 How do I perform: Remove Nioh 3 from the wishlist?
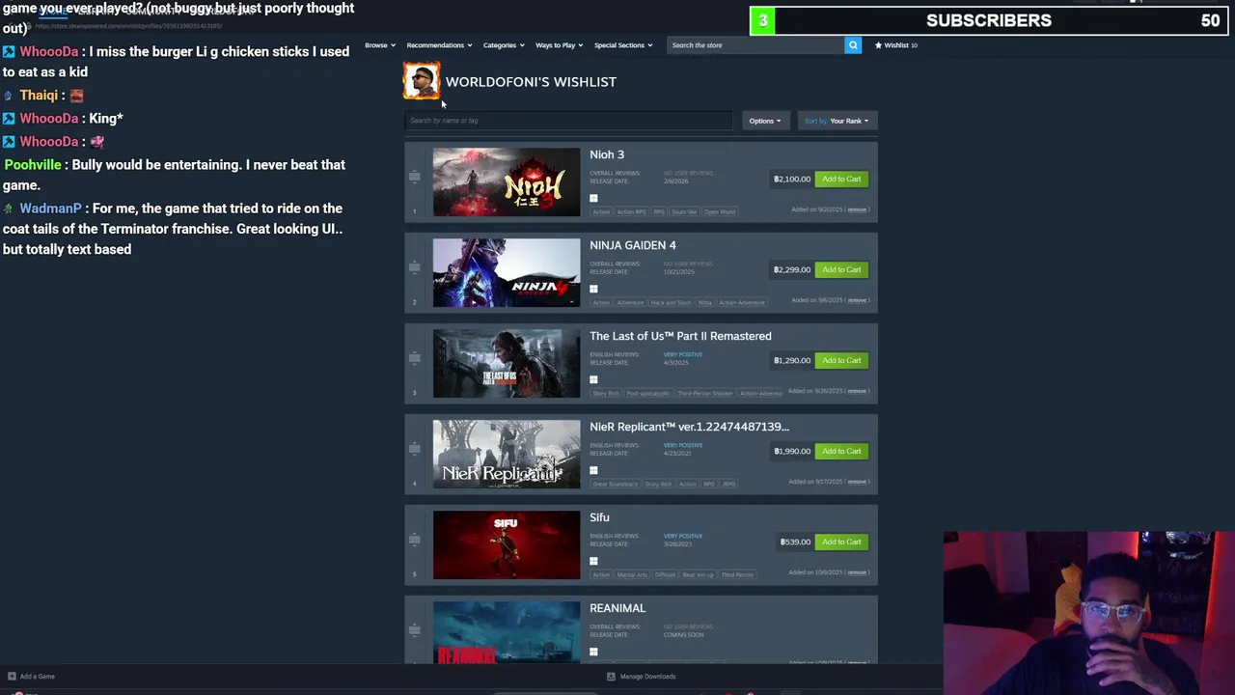[x=857, y=209]
